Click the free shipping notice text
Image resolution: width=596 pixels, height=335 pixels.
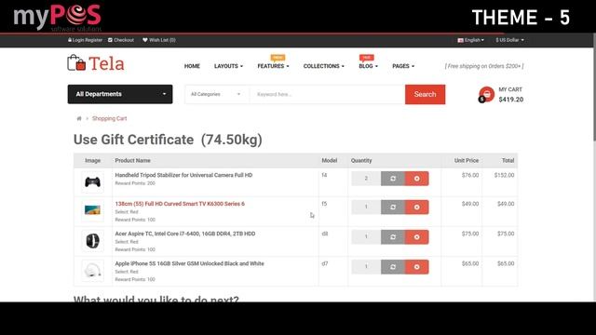pos(484,66)
